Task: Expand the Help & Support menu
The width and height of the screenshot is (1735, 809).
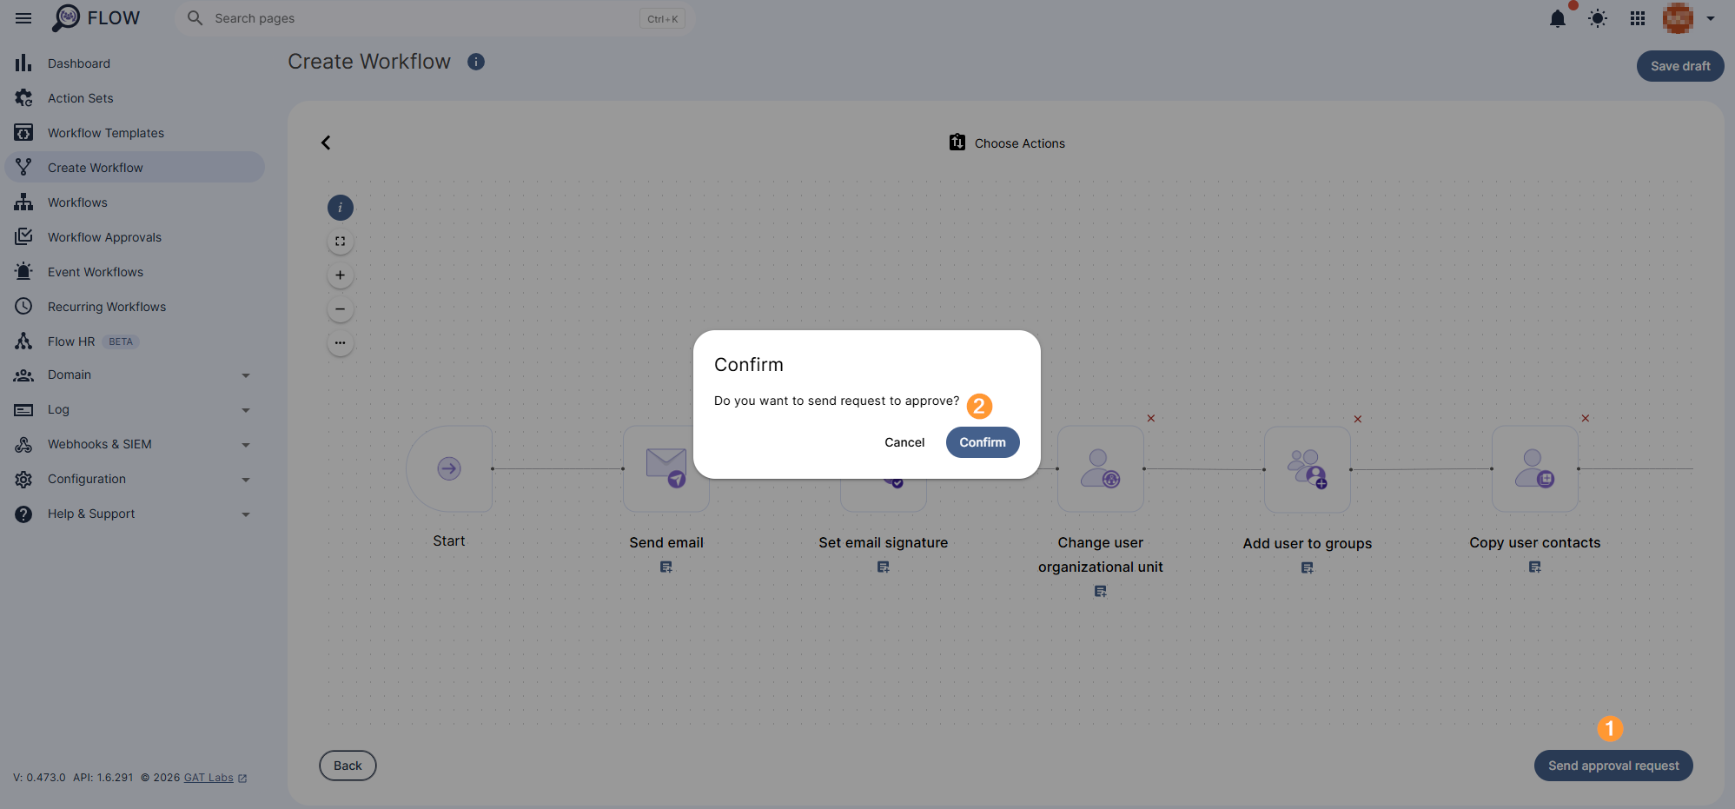Action: click(135, 514)
